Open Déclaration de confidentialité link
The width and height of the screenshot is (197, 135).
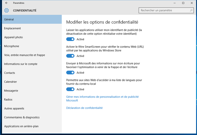coord(84,108)
